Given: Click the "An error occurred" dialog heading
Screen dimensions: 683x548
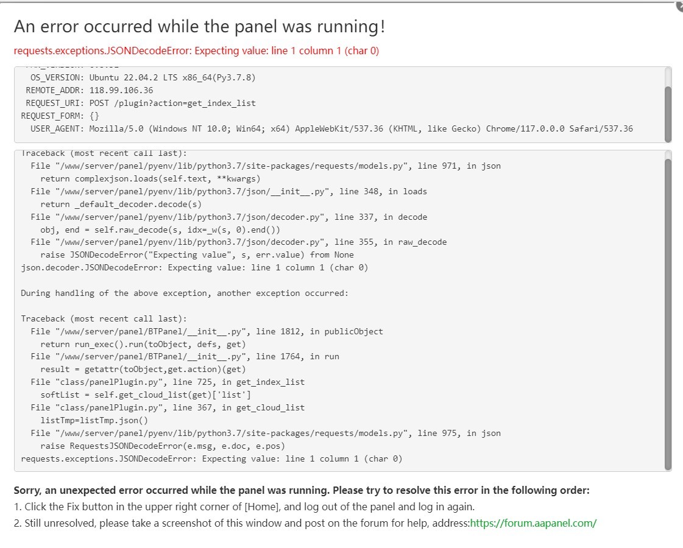Looking at the screenshot, I should (x=199, y=26).
